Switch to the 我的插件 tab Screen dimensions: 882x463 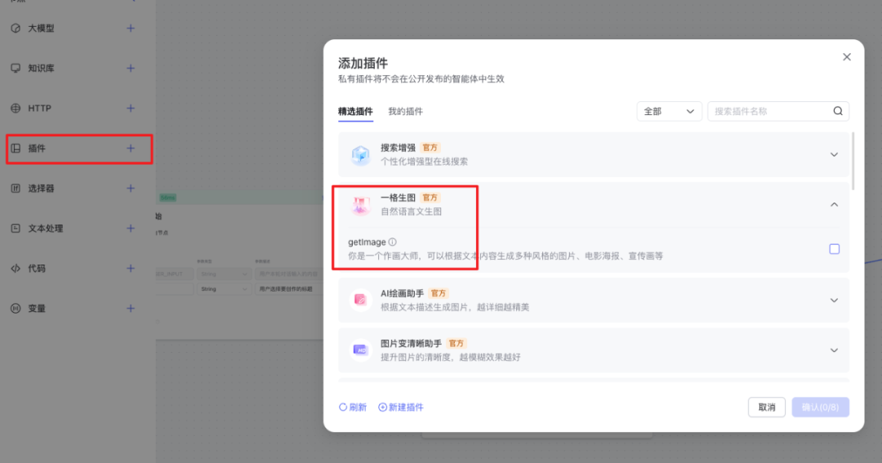tap(405, 112)
